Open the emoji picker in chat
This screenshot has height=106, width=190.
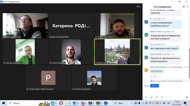151,97
